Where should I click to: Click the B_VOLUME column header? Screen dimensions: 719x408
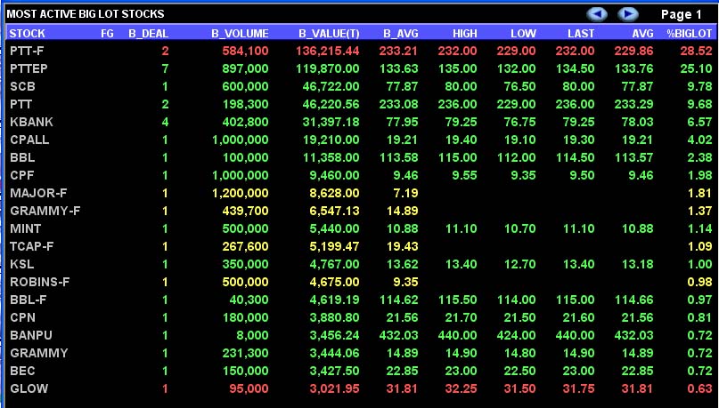[240, 34]
